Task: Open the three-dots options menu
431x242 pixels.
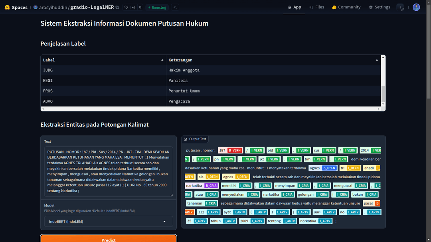Action: 400,7
